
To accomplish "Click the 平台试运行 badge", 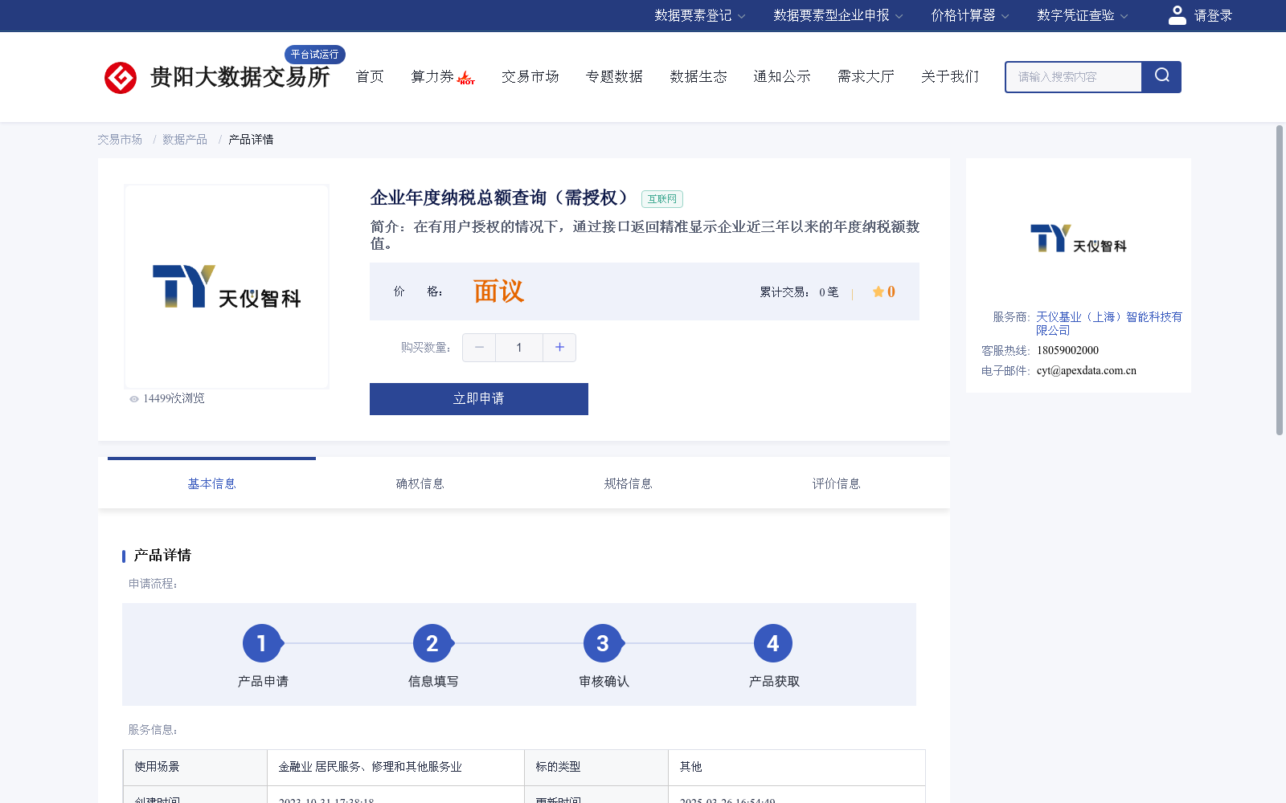I will click(x=315, y=55).
